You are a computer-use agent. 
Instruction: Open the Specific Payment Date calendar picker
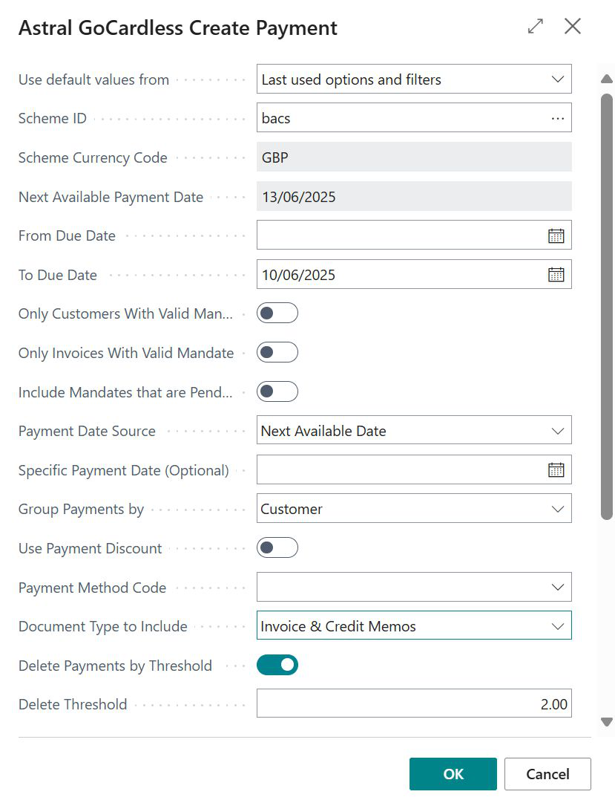(556, 470)
